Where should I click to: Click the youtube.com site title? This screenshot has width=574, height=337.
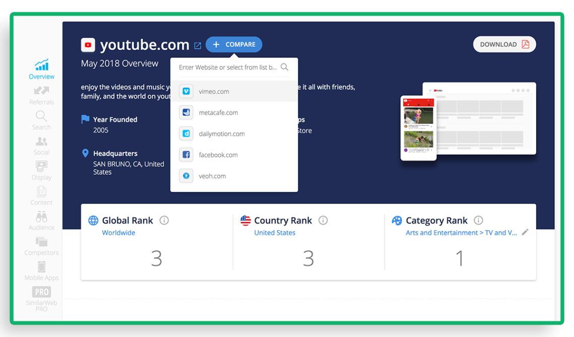145,45
